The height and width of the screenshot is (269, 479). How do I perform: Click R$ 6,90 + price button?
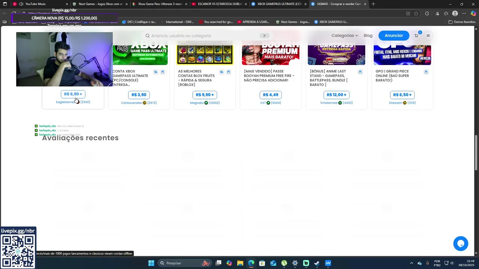point(73,94)
